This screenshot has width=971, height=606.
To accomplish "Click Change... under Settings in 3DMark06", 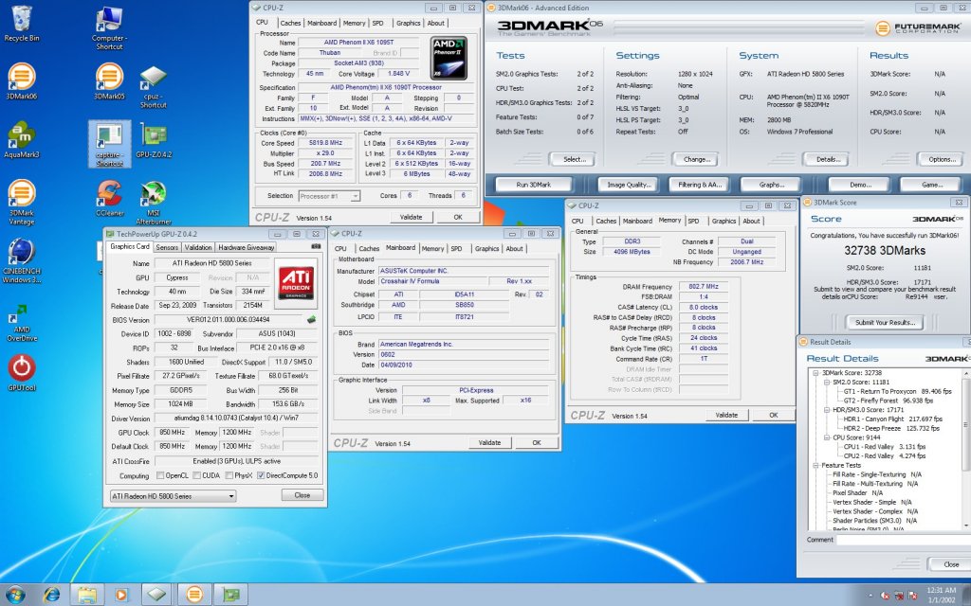I will click(x=697, y=159).
